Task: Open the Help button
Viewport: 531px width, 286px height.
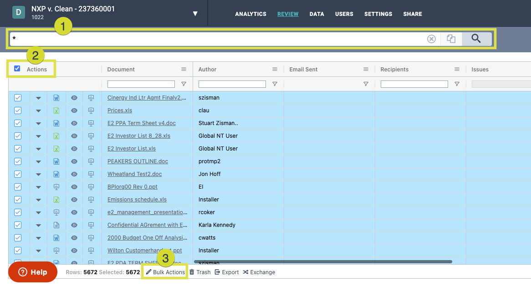Action: [x=33, y=272]
